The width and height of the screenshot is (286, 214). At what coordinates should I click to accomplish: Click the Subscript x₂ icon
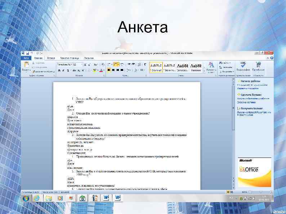pyautogui.click(x=79, y=70)
